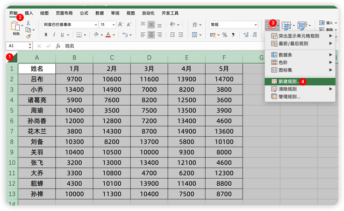The height and width of the screenshot is (211, 344).
Task: Click the Name Box showing A1
Action: click(x=19, y=46)
